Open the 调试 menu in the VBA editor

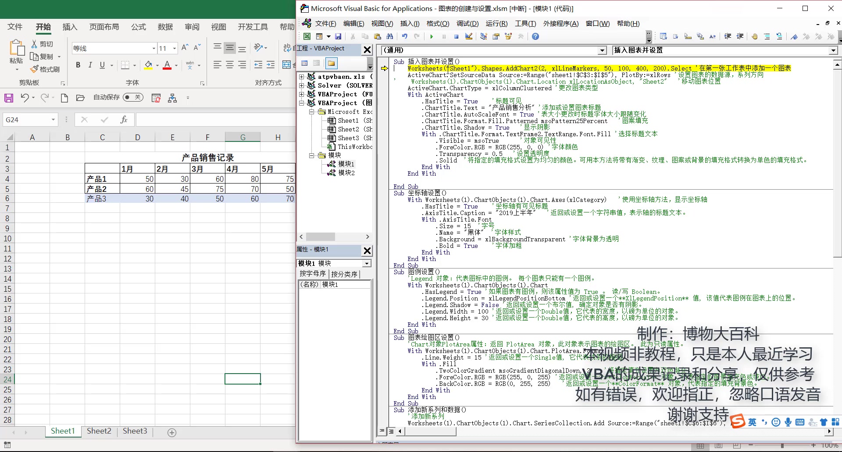(467, 24)
